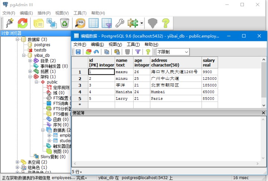268x181 pixels.
Task: Click the delete rows icon in edit data toolbar
Action: point(128,52)
